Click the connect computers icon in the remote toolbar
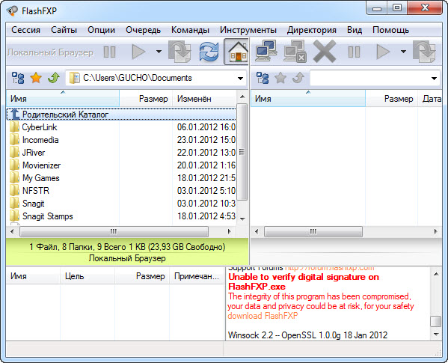Viewport: 448px width, 363px height. coord(266,51)
